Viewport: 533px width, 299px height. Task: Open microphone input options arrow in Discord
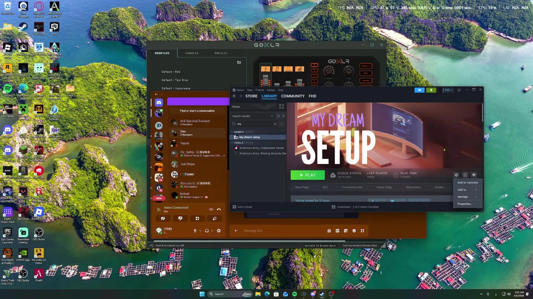click(200, 231)
